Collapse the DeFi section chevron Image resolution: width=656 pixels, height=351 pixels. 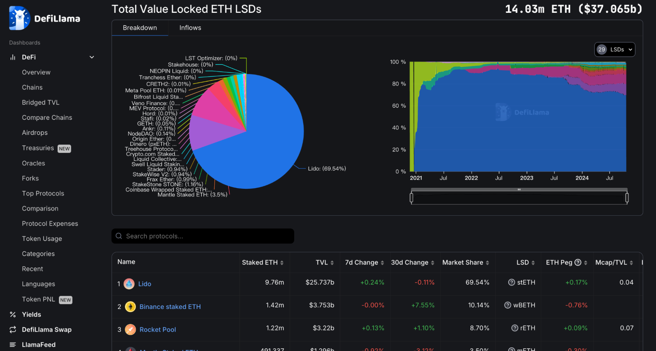(92, 57)
